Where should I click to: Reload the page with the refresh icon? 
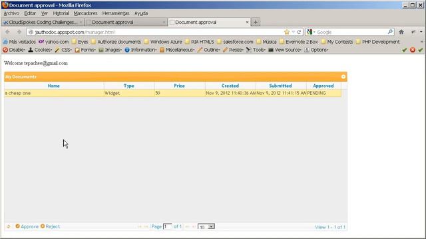tap(299, 32)
